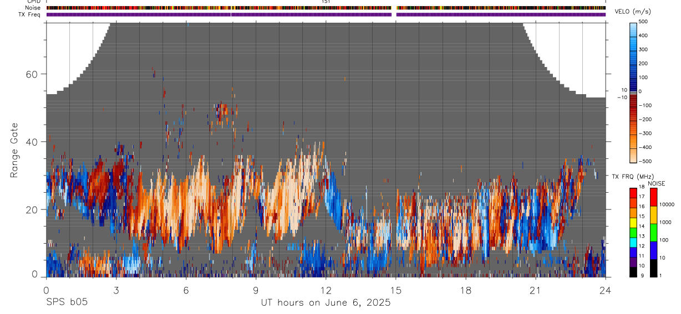Click the 15 tick on UT hours axis
The width and height of the screenshot is (681, 314).
(396, 289)
